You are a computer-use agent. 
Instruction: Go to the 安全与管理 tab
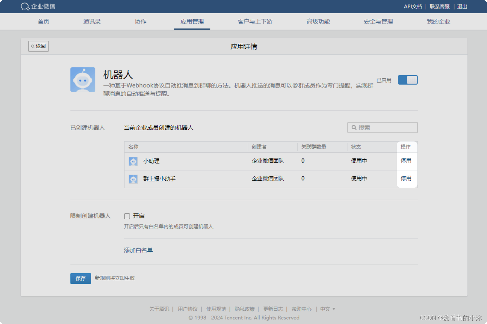point(378,22)
